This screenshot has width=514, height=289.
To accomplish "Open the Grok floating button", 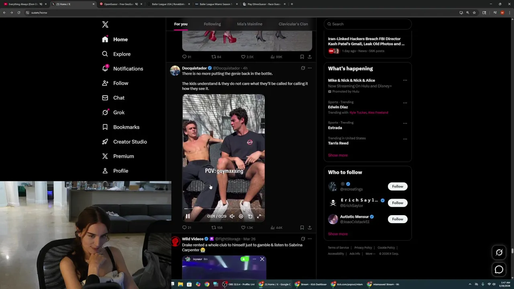I will click(499, 252).
